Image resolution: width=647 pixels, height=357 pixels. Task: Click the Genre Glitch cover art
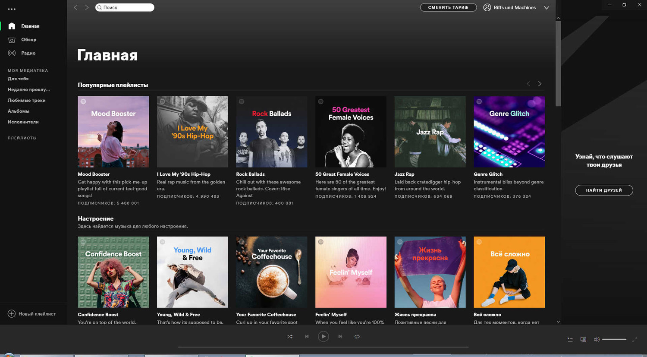(x=509, y=132)
